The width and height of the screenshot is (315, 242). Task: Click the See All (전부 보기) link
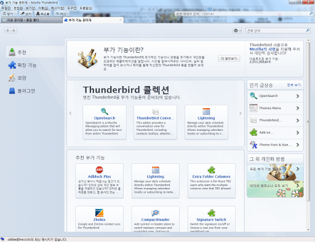coord(294,85)
